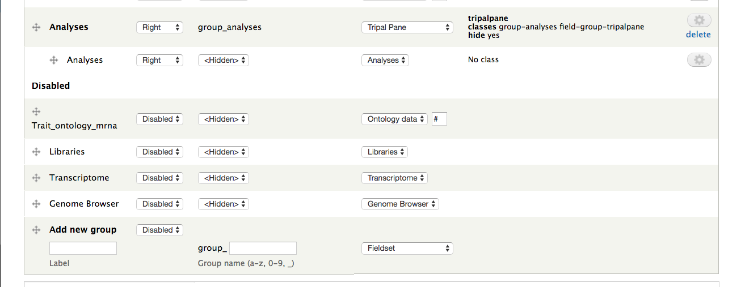Click drag handle above Trait_ontology_mrna
Viewport: 741px width, 287px height.
(x=36, y=112)
